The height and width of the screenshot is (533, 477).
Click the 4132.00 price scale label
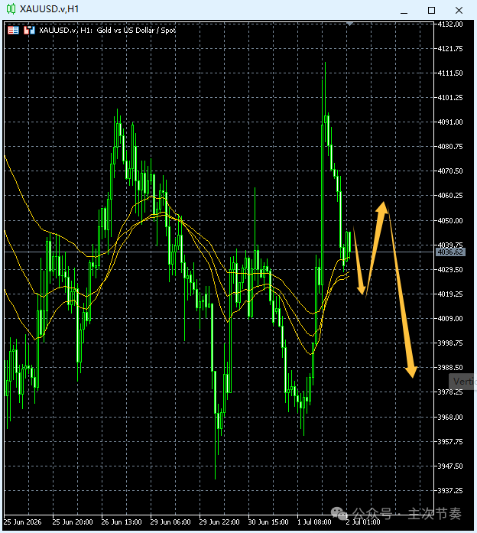[450, 24]
